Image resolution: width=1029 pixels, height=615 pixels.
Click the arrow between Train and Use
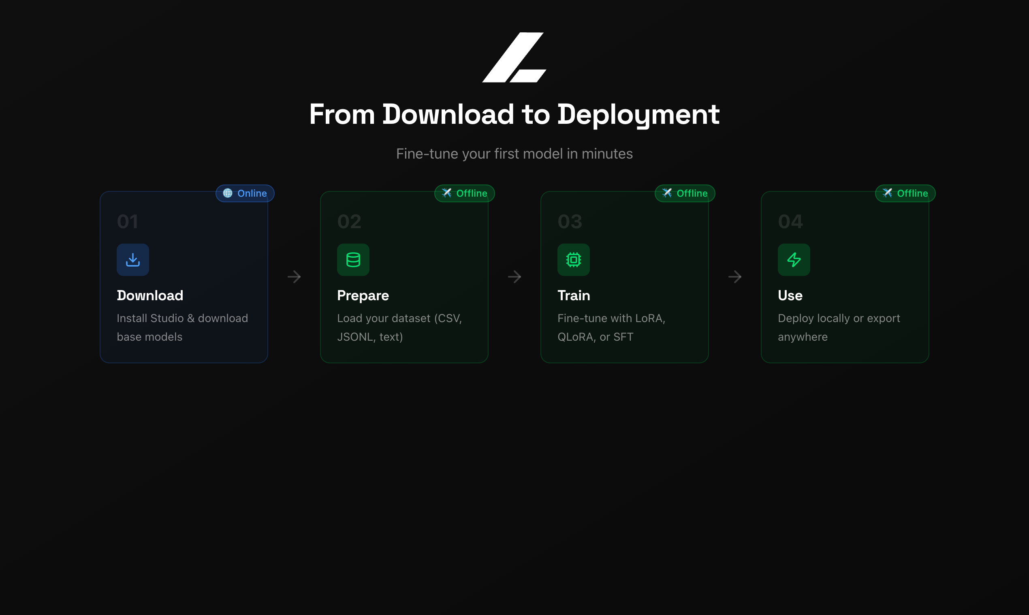click(x=735, y=277)
